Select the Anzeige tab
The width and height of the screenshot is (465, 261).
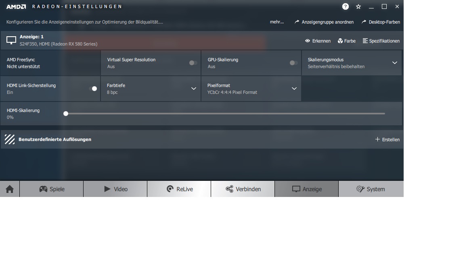coord(307,189)
